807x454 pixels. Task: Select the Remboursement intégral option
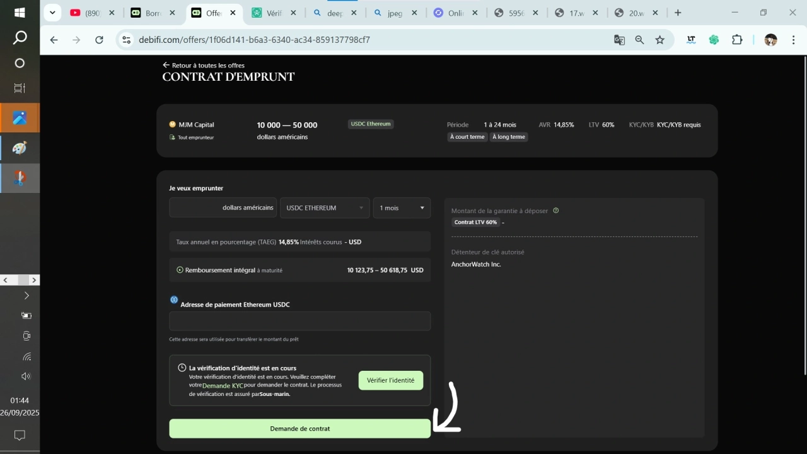click(180, 270)
